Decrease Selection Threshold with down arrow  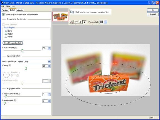coord(49,95)
